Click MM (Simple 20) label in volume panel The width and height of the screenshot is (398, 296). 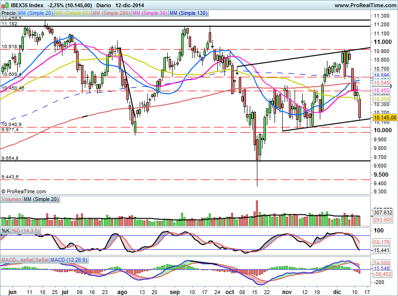pos(41,200)
